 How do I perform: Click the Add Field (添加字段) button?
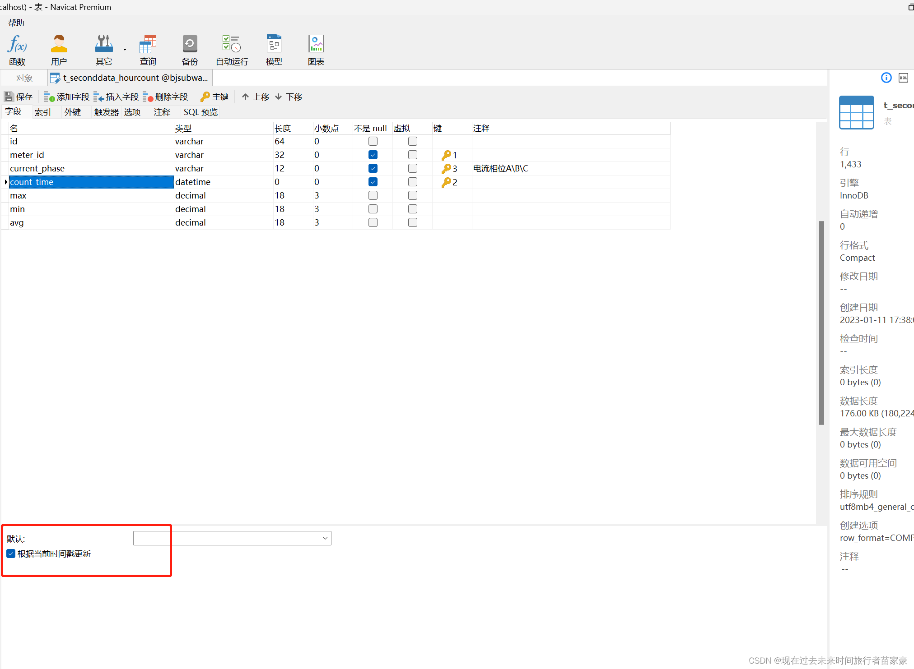tap(67, 97)
